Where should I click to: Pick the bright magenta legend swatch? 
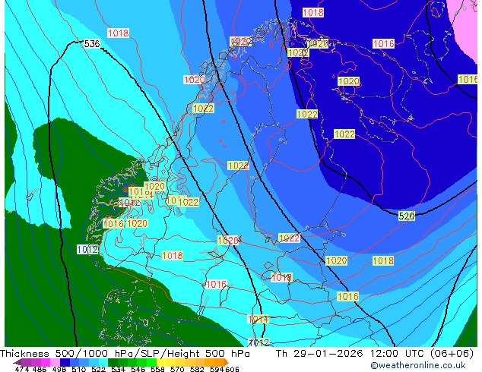[46, 362]
